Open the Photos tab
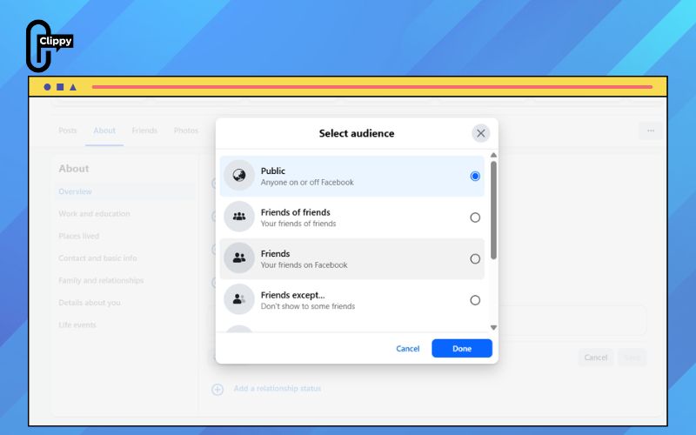The height and width of the screenshot is (435, 696). coord(186,130)
